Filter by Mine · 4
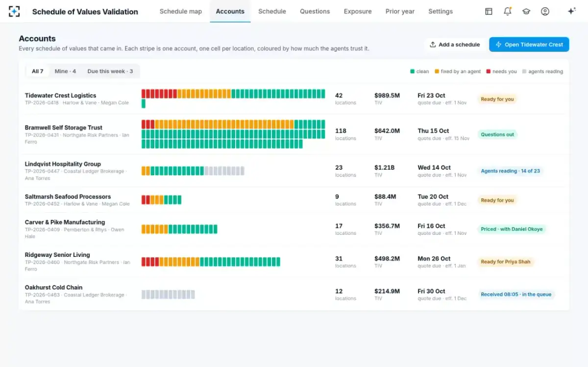The height and width of the screenshot is (367, 588). point(65,71)
